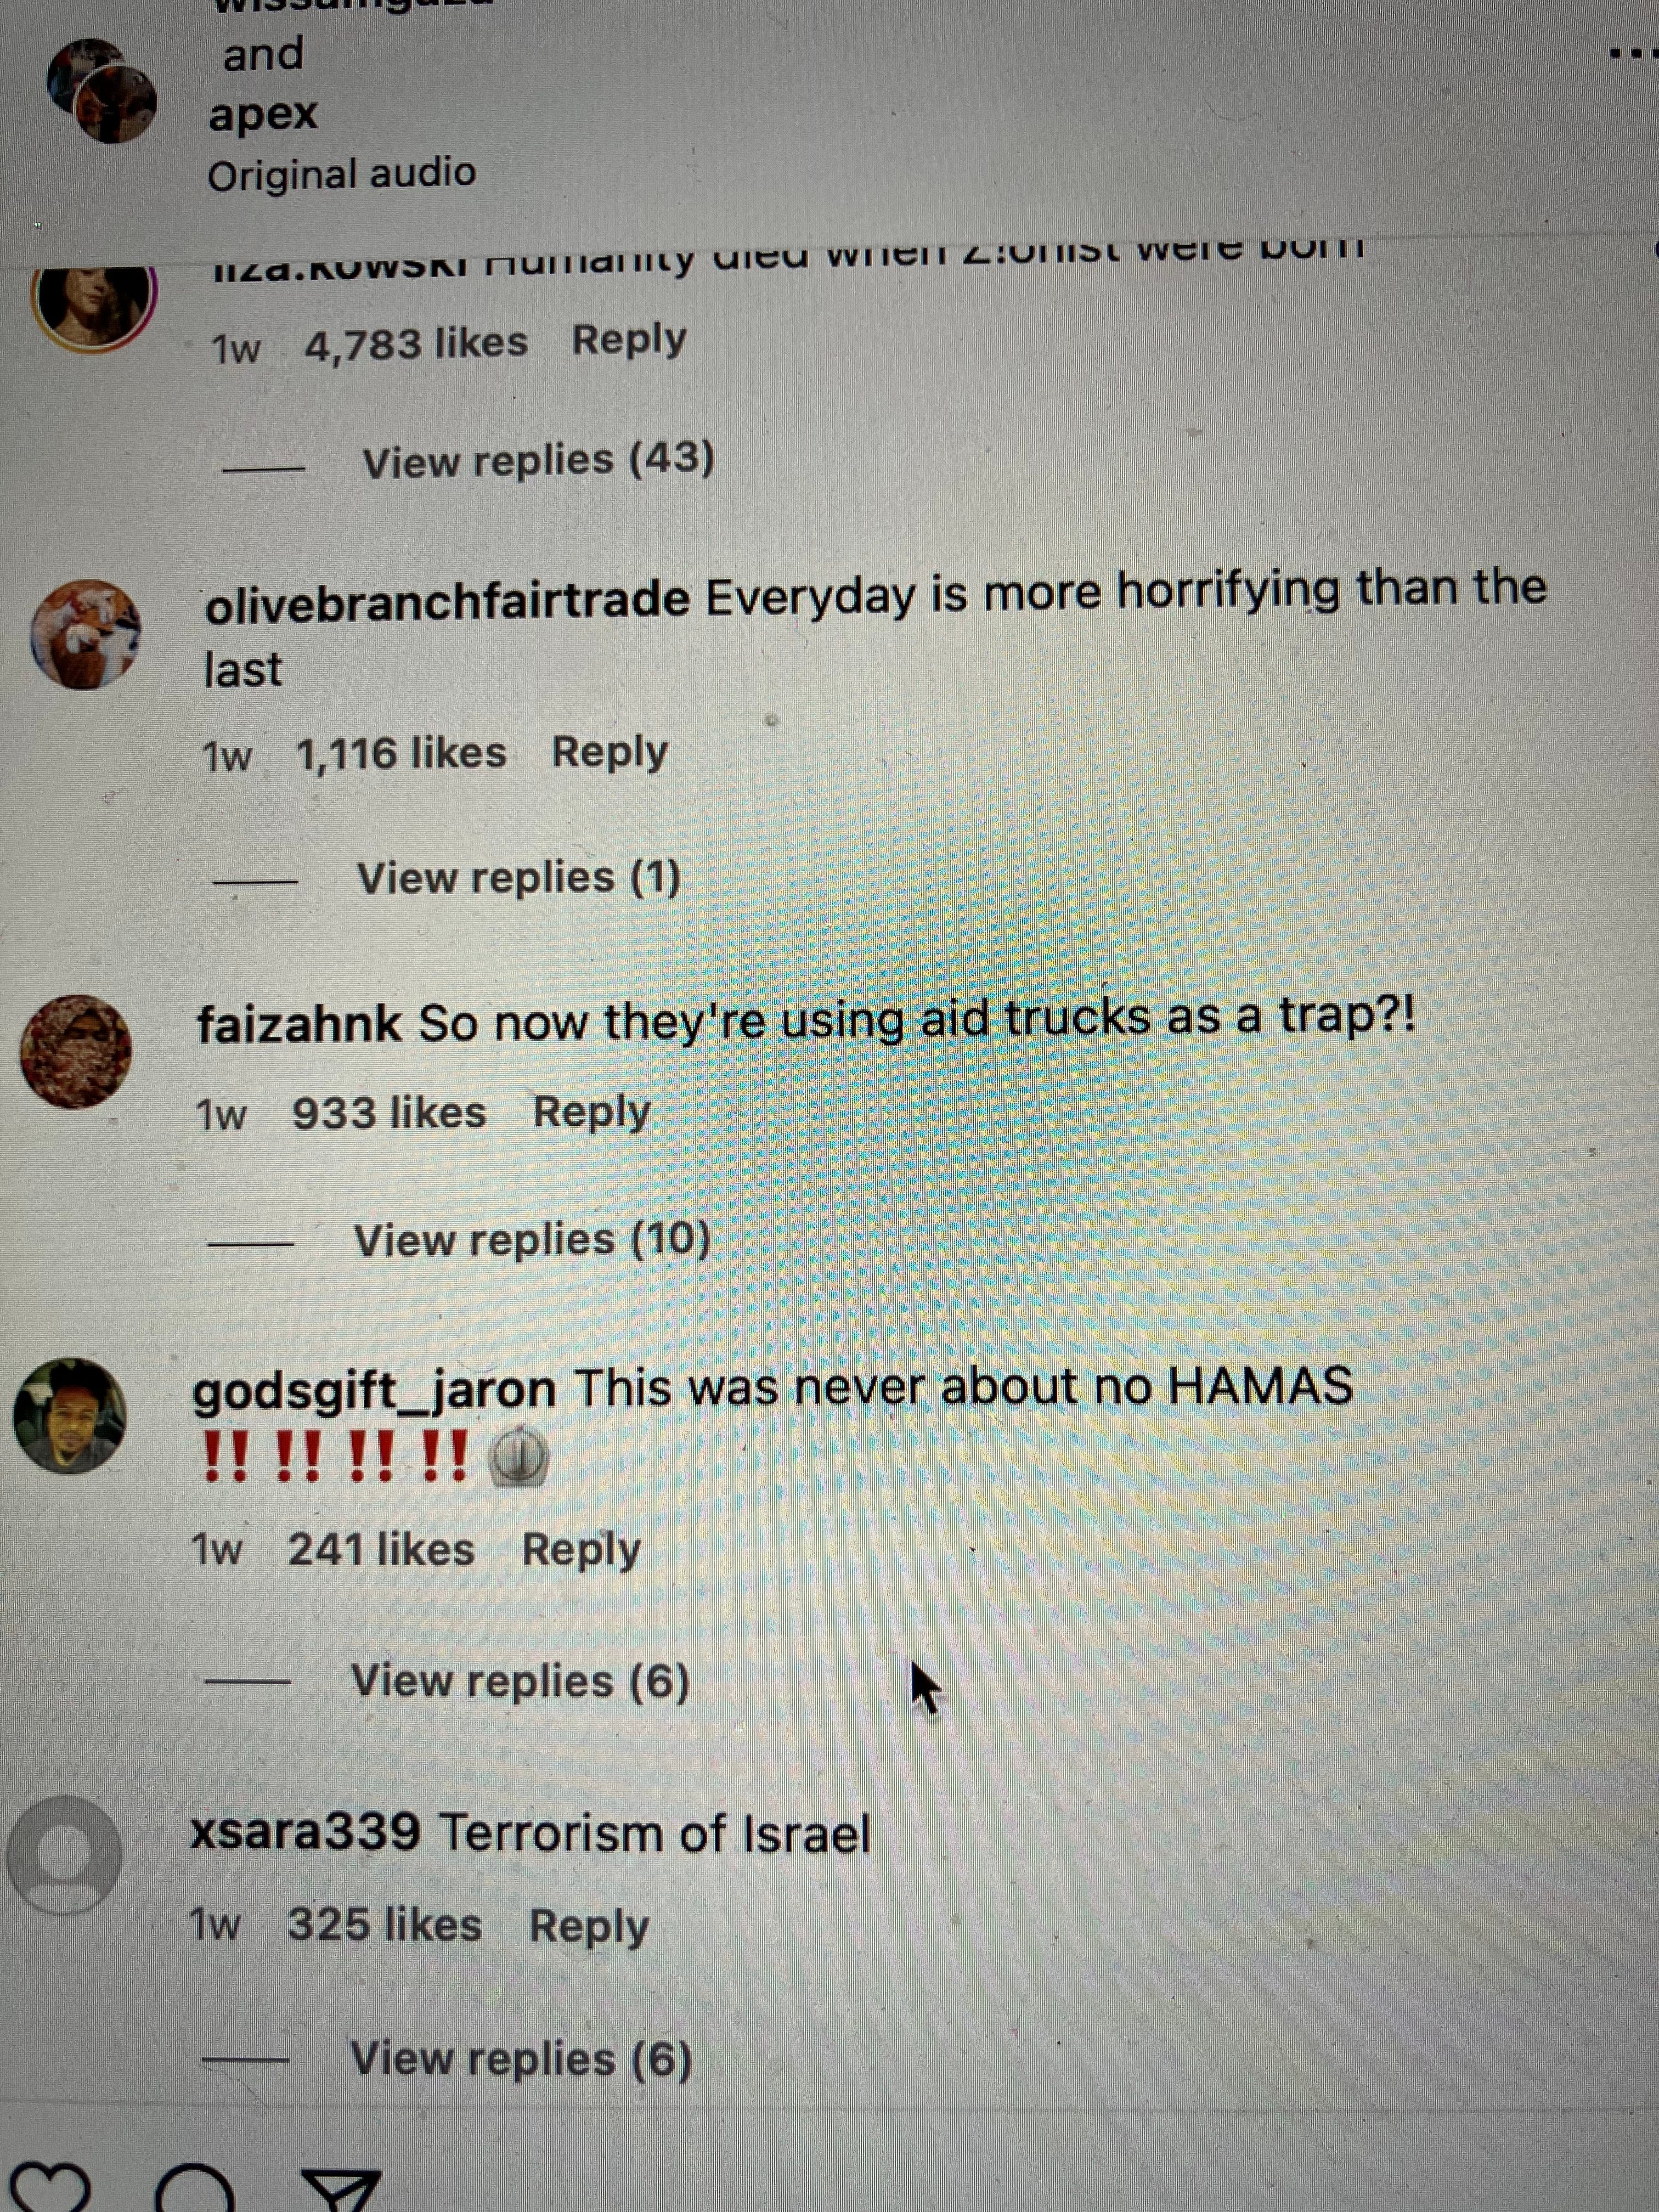Open the Original audio link
The image size is (1659, 2212).
click(x=342, y=174)
